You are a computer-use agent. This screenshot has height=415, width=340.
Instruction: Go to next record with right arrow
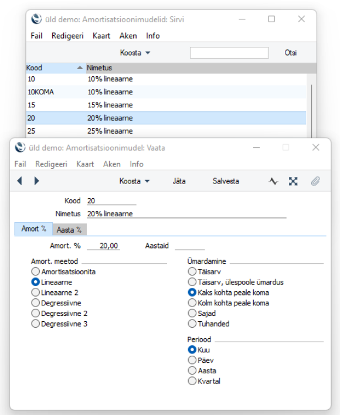pyautogui.click(x=36, y=181)
